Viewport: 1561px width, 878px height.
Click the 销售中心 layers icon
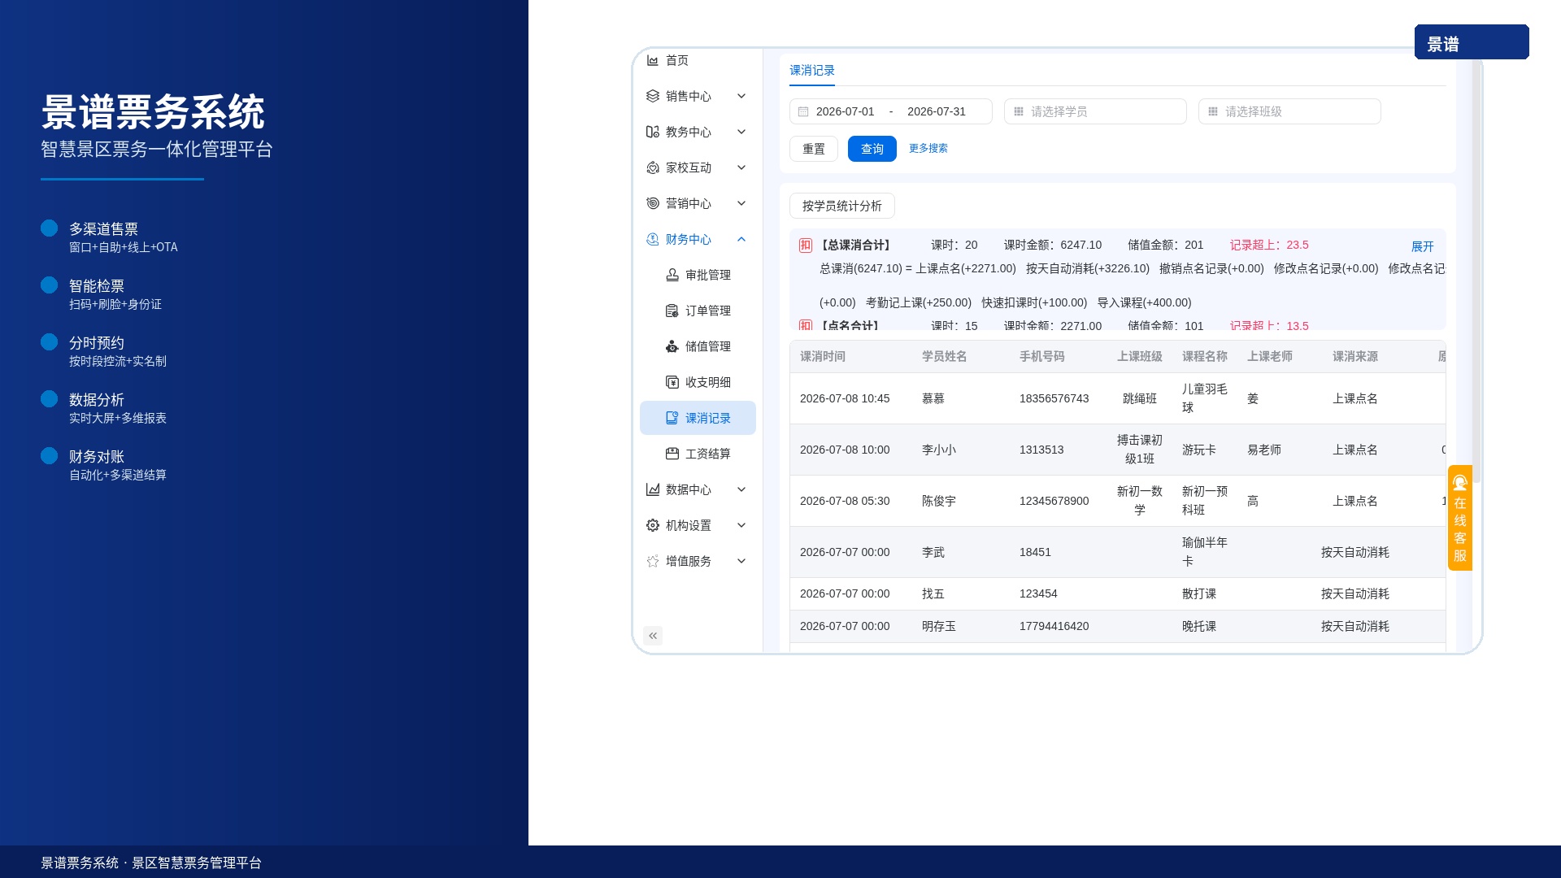(x=652, y=96)
